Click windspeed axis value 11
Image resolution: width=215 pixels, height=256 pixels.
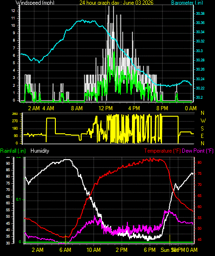click(x=13, y=18)
